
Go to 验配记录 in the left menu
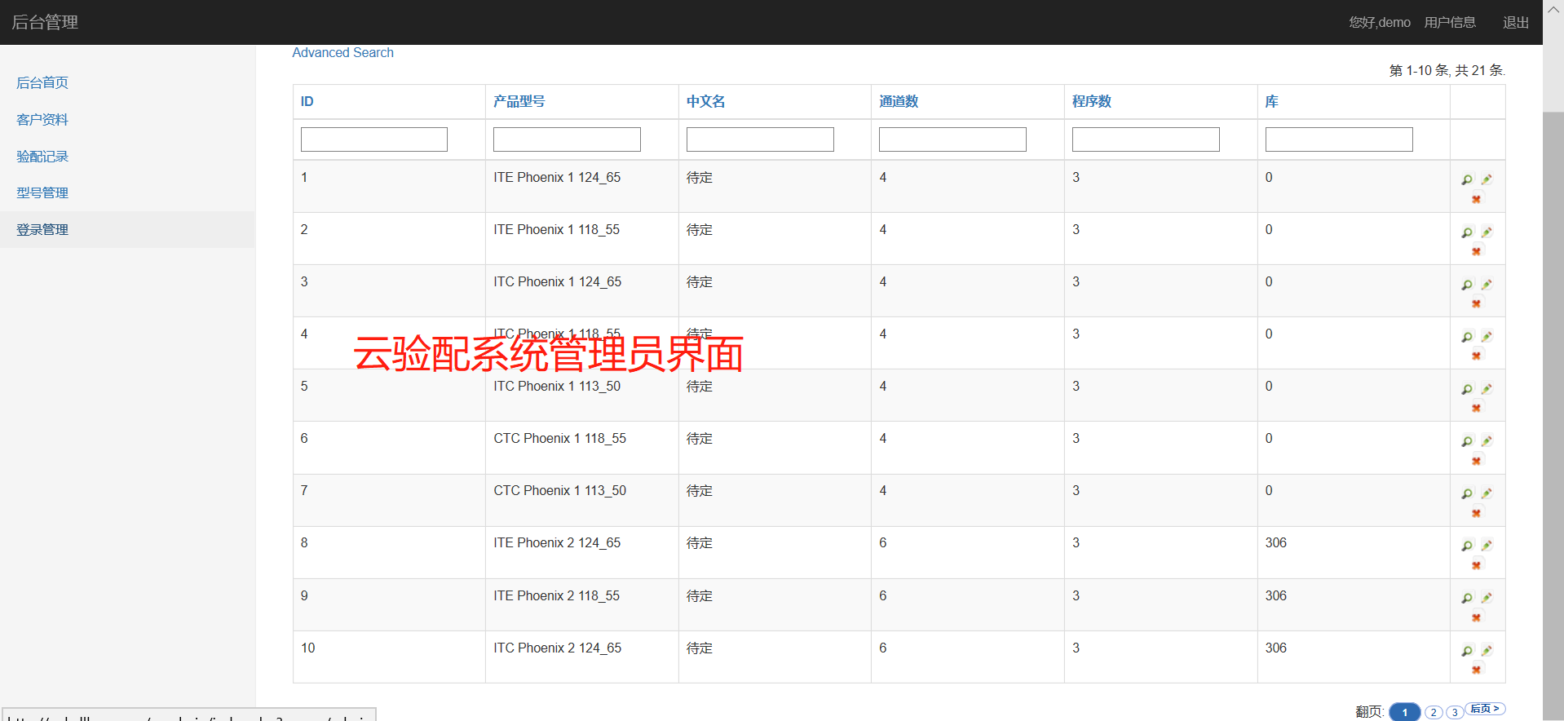pos(42,156)
